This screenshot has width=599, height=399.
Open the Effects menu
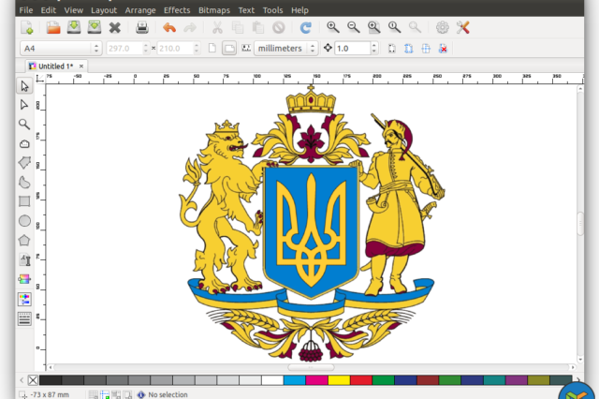pyautogui.click(x=176, y=9)
